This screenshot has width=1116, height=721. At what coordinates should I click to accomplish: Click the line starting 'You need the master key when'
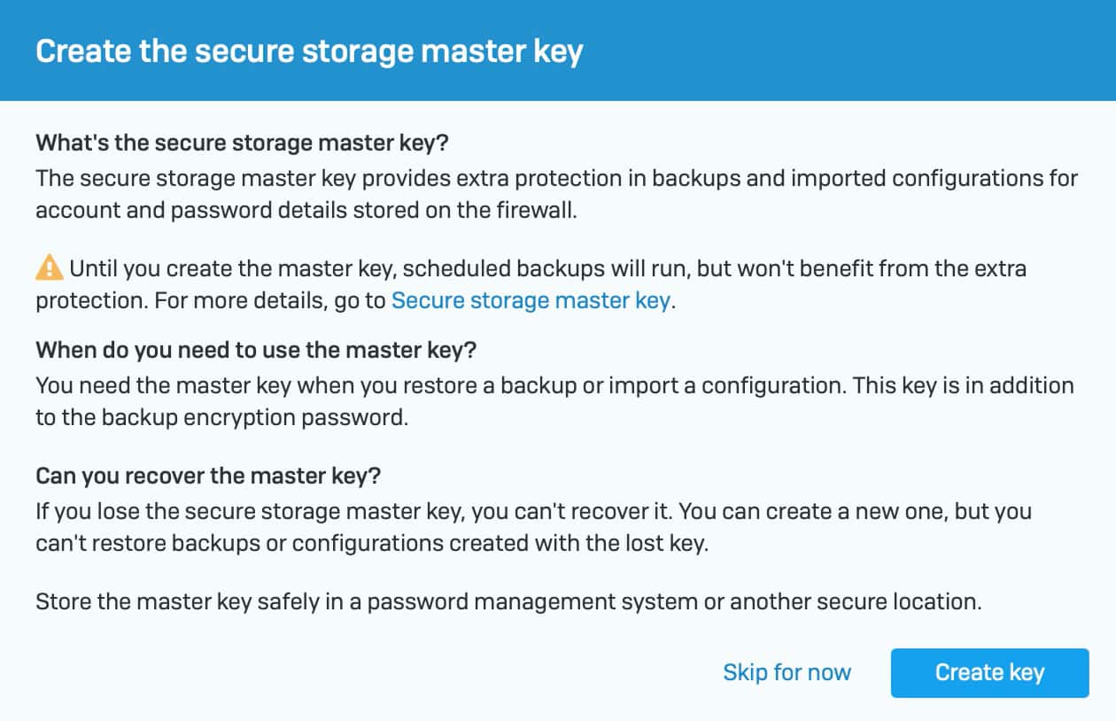pyautogui.click(x=554, y=385)
